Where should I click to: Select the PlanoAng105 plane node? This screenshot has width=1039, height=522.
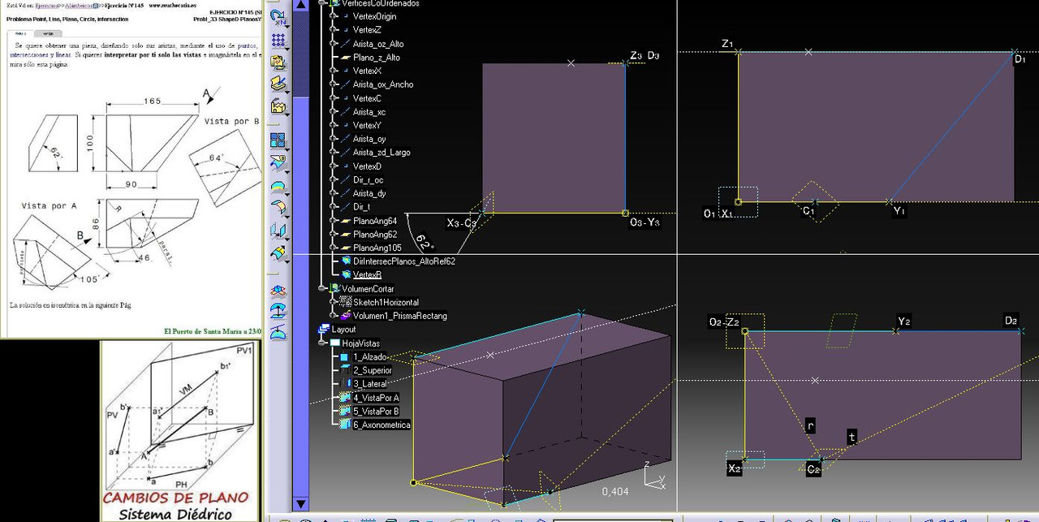[x=377, y=248]
